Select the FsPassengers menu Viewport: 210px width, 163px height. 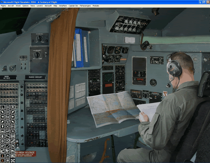(85, 6)
